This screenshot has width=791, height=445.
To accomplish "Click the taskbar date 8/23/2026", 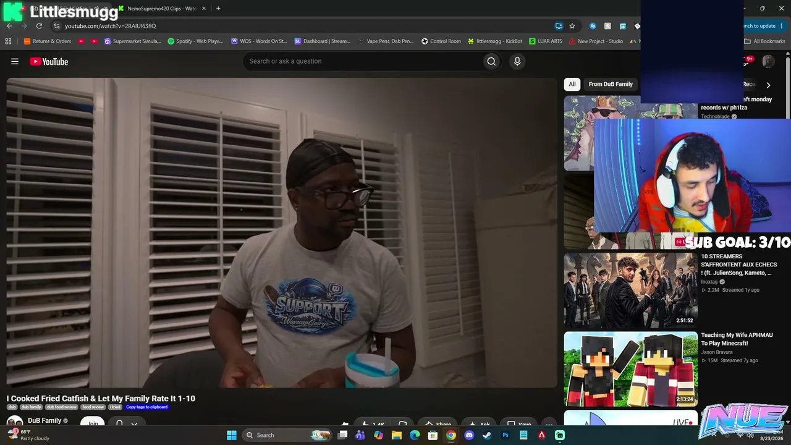I will click(x=771, y=438).
